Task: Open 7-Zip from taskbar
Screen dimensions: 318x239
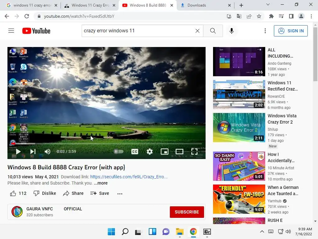Action: (x=207, y=232)
